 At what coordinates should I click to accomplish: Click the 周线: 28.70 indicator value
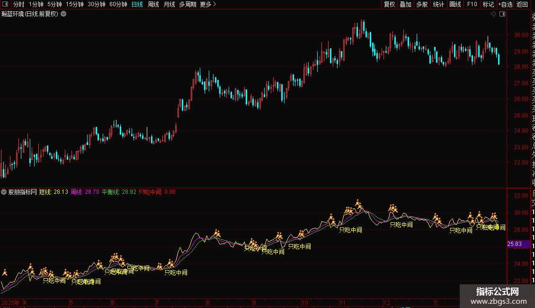(x=85, y=192)
